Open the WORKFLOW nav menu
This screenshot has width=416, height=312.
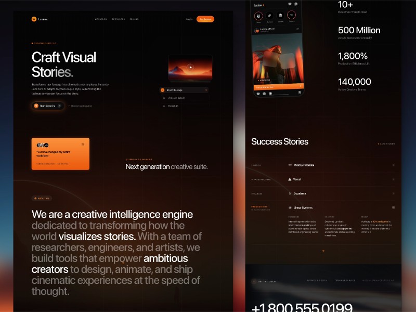(100, 18)
